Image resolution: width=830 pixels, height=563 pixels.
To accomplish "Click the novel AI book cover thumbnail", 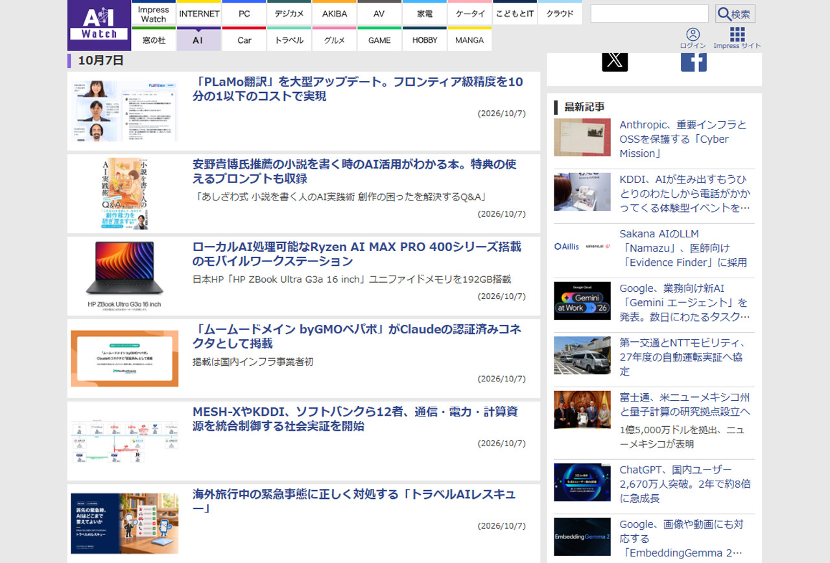I will [x=124, y=193].
